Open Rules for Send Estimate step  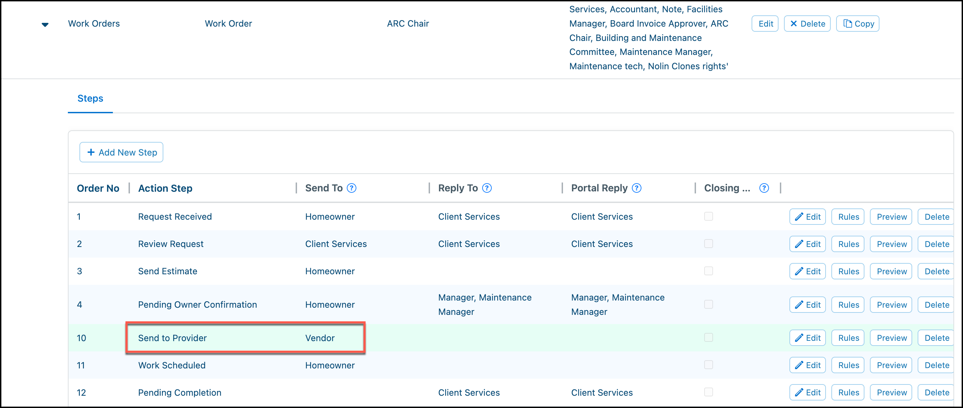click(x=848, y=271)
